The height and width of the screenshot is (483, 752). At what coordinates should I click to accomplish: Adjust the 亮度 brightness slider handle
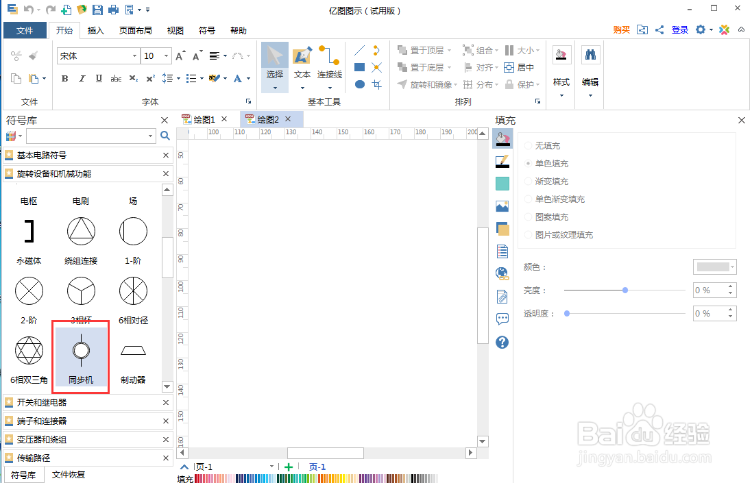click(625, 290)
